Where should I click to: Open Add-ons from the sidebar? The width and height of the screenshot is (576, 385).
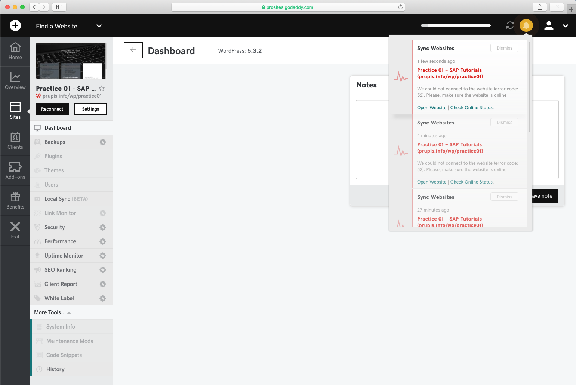(x=15, y=171)
